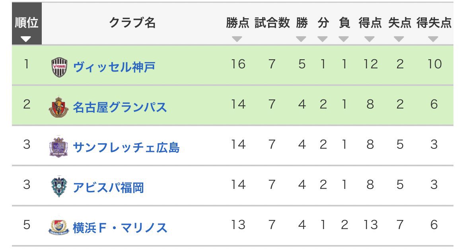
Task: Click the Vissel Kobe club crest icon
Action: point(60,66)
